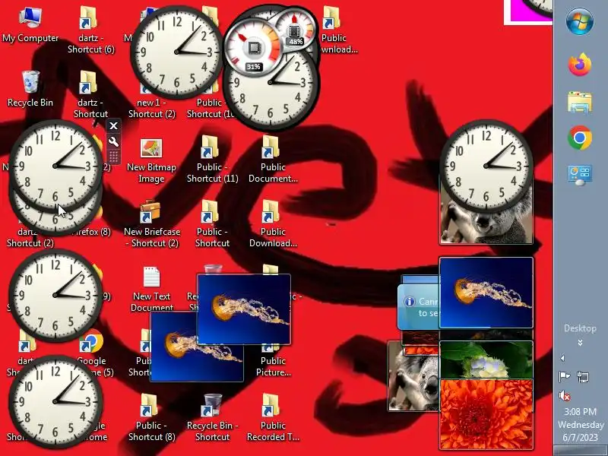
Task: Click the Desktop toolbar label
Action: click(580, 328)
